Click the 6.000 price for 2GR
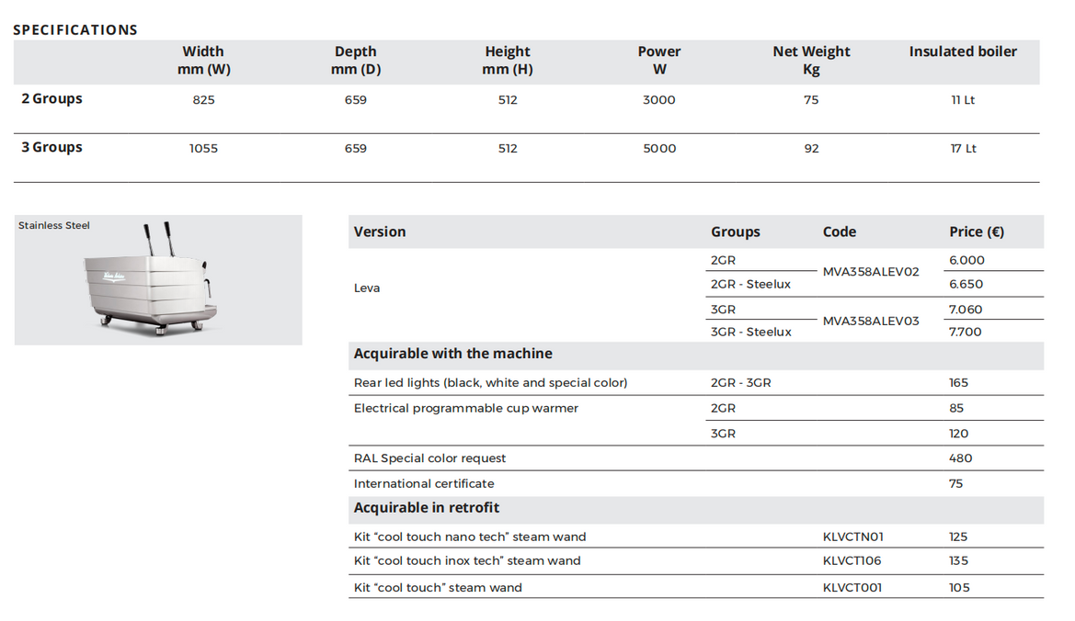 point(966,260)
